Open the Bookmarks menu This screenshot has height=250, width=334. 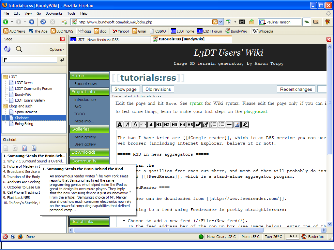pos(54,13)
